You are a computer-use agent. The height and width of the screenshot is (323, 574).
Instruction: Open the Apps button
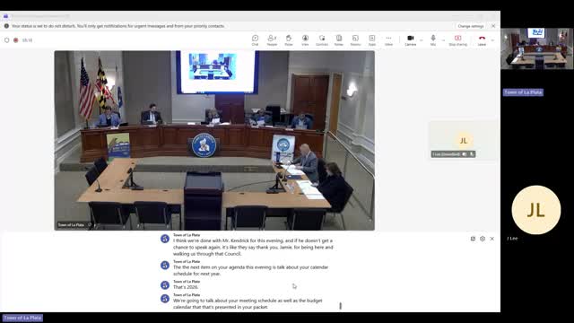point(372,39)
